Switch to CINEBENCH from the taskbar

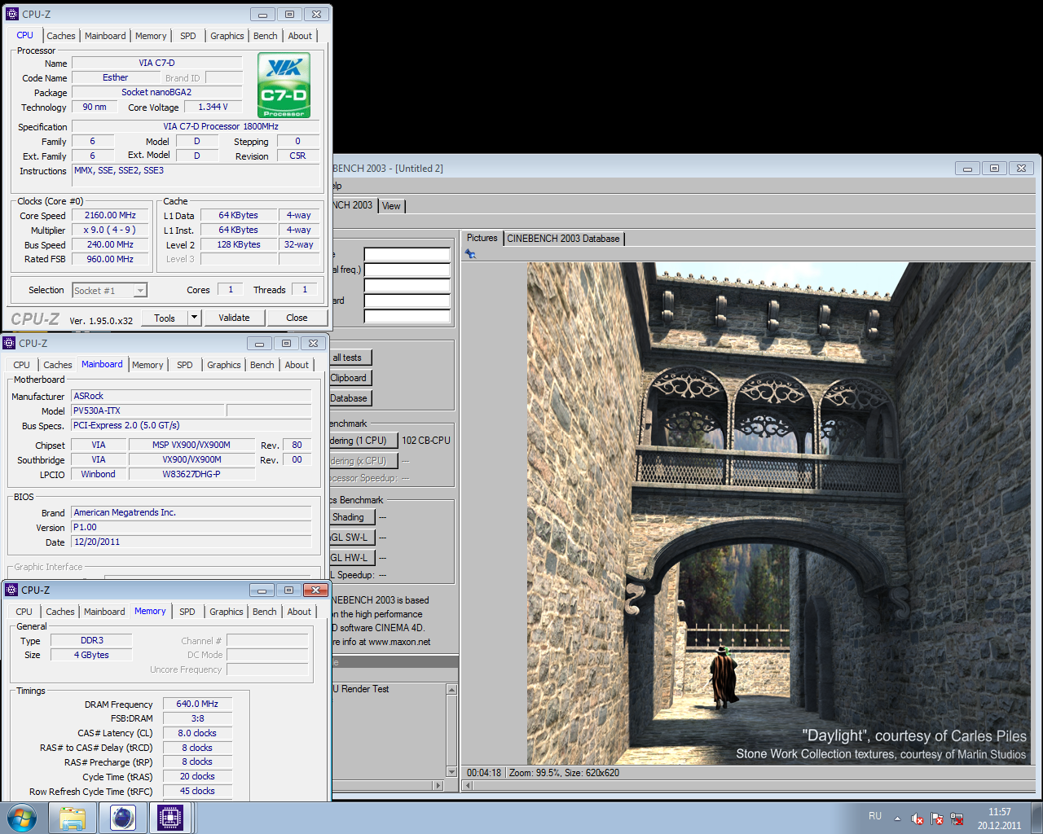tap(123, 818)
